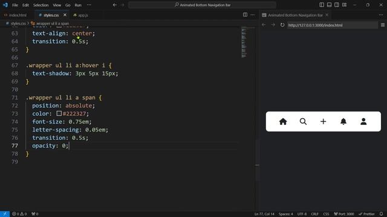
Task: Click the opacity property on line 77
Action: click(x=44, y=146)
